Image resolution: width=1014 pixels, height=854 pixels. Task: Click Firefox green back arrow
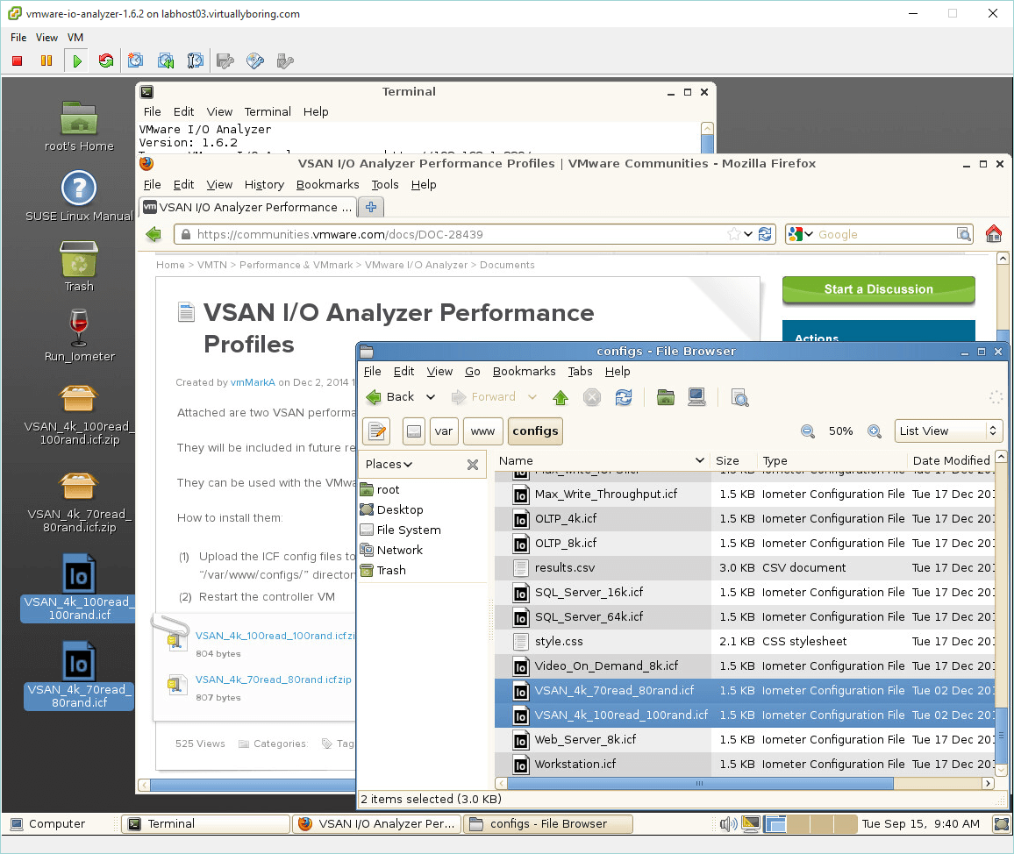pos(154,234)
